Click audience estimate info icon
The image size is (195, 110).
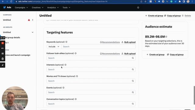point(166,37)
